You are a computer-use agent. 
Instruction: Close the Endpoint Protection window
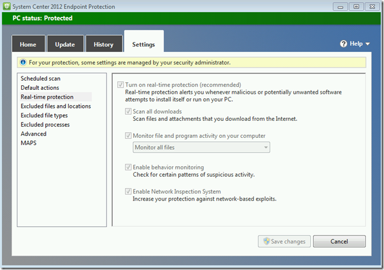click(372, 7)
